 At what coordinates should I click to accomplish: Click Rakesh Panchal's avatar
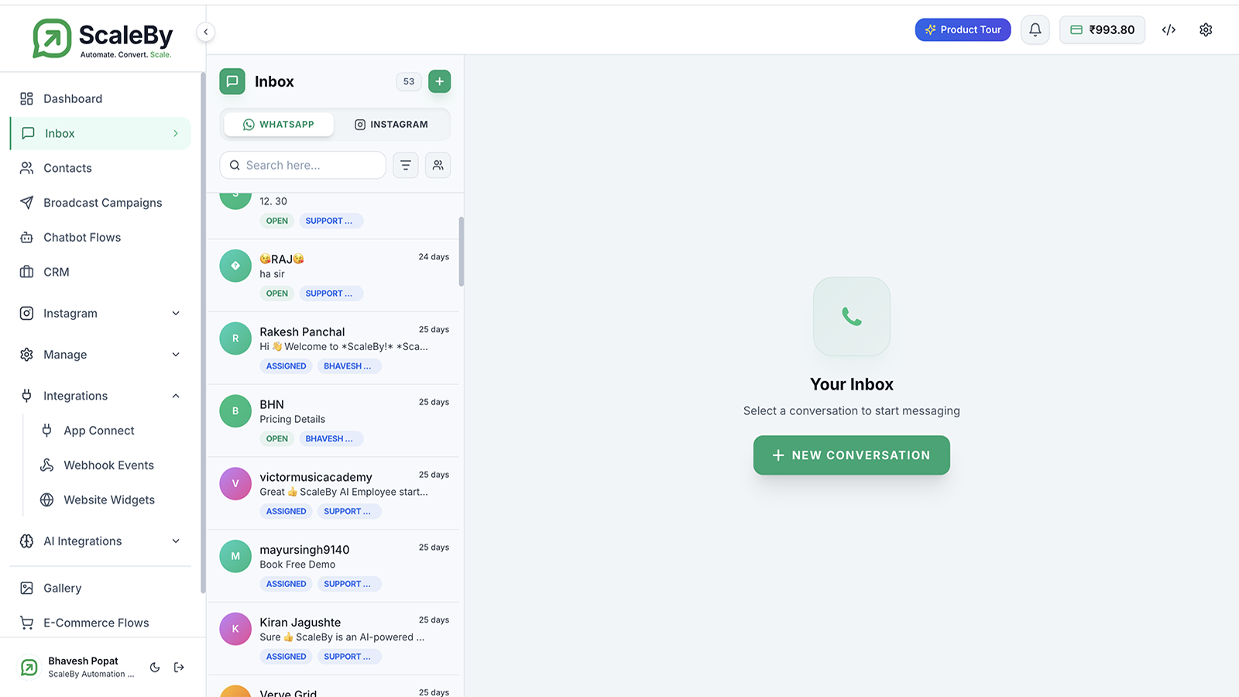pyautogui.click(x=235, y=338)
